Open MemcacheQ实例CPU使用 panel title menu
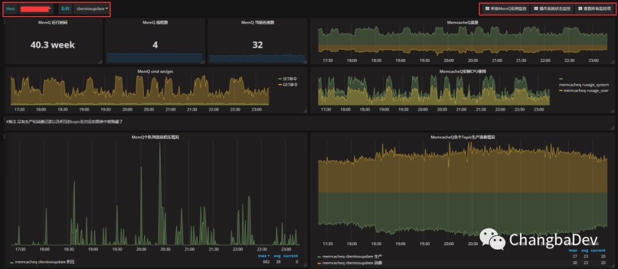Screen dimensions: 618x269 tap(462, 72)
